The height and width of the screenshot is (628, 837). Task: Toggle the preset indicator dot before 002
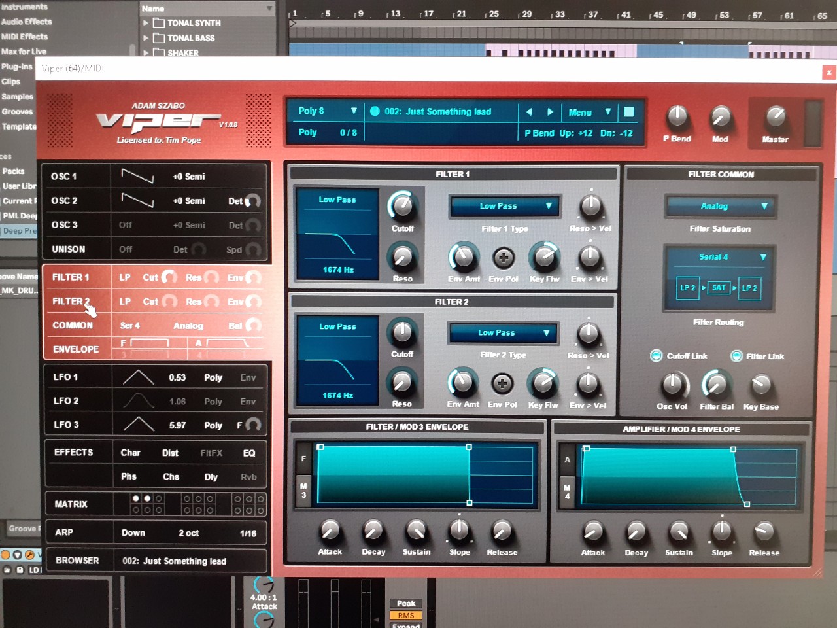click(x=375, y=111)
